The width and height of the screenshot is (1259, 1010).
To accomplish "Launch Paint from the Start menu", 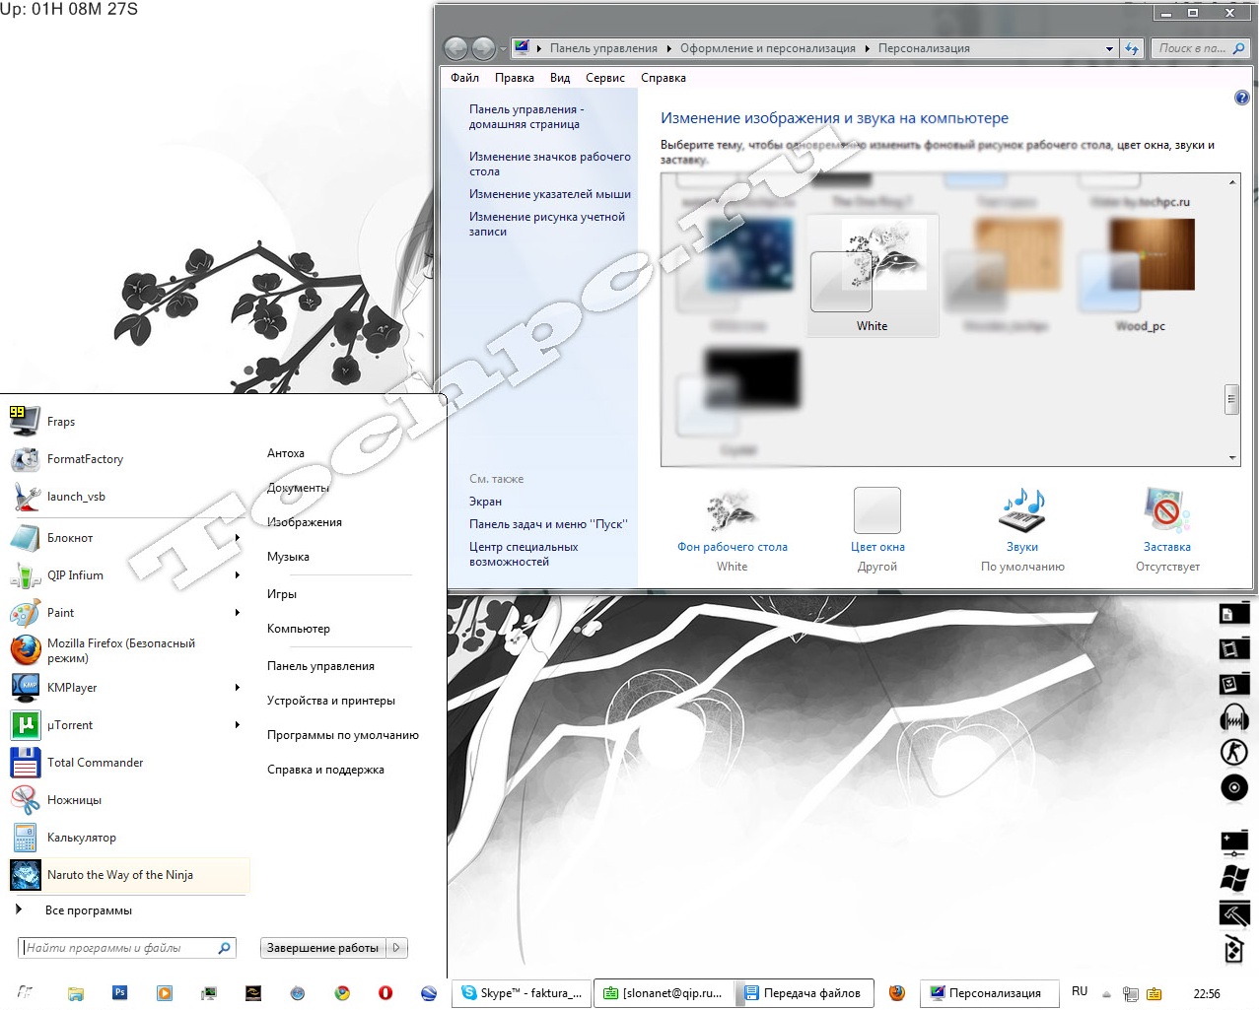I will [x=60, y=612].
